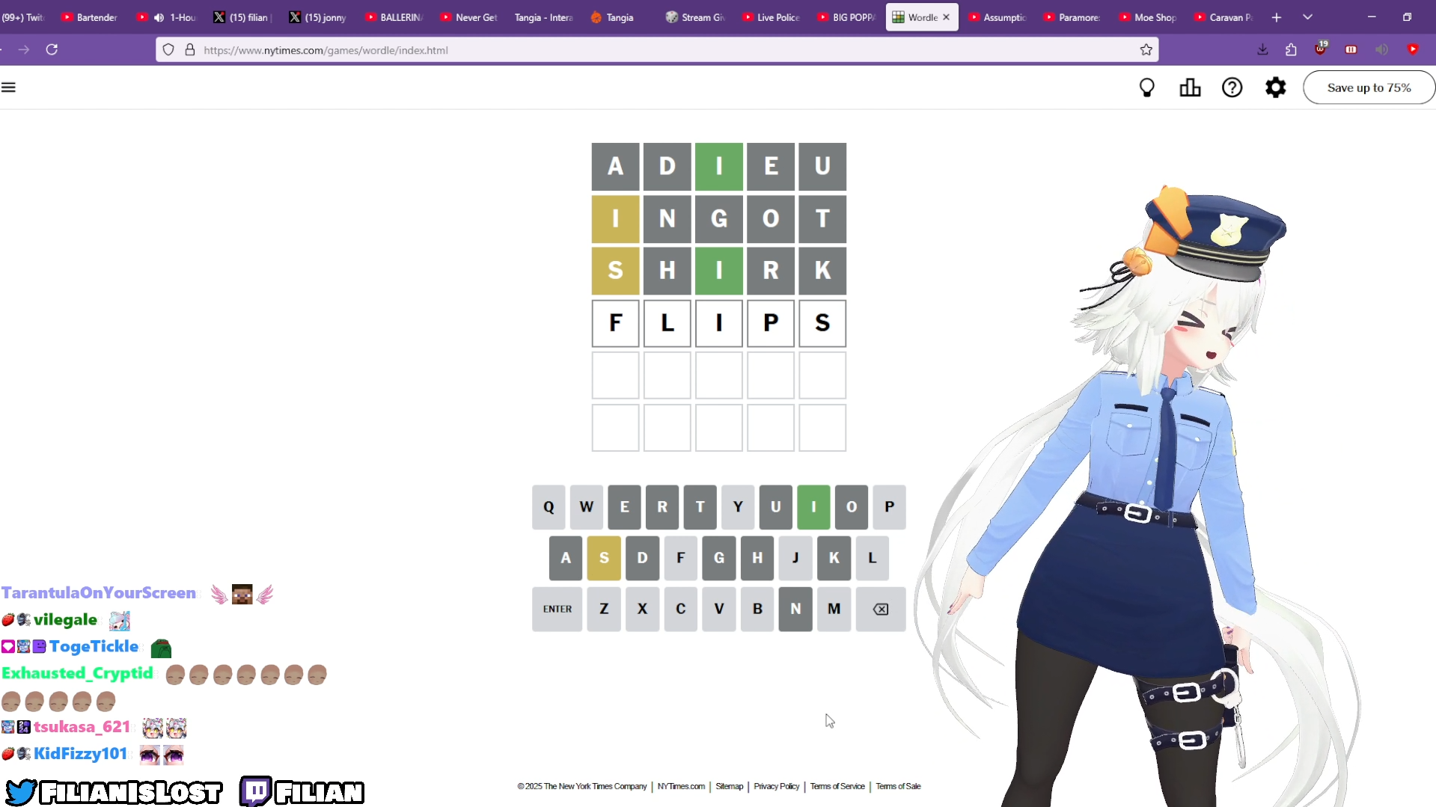Tap the B key on Wordle keyboard
Viewport: 1436px width, 807px height.
point(757,609)
